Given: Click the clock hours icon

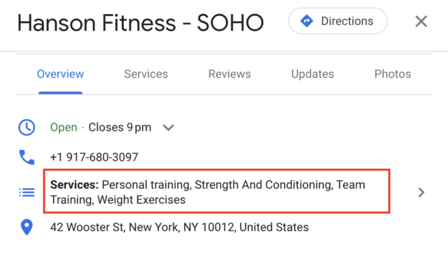Looking at the screenshot, I should click(x=27, y=127).
